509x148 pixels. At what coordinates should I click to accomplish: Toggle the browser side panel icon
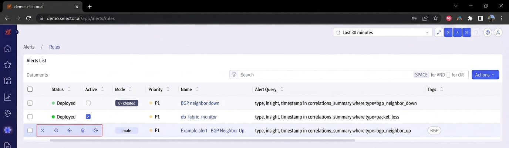point(481,18)
